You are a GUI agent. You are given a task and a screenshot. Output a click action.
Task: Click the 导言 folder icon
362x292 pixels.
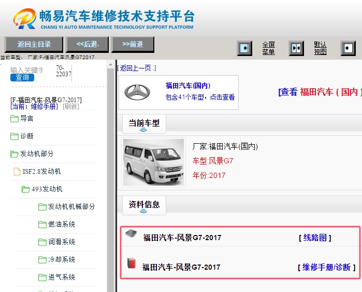coord(15,119)
